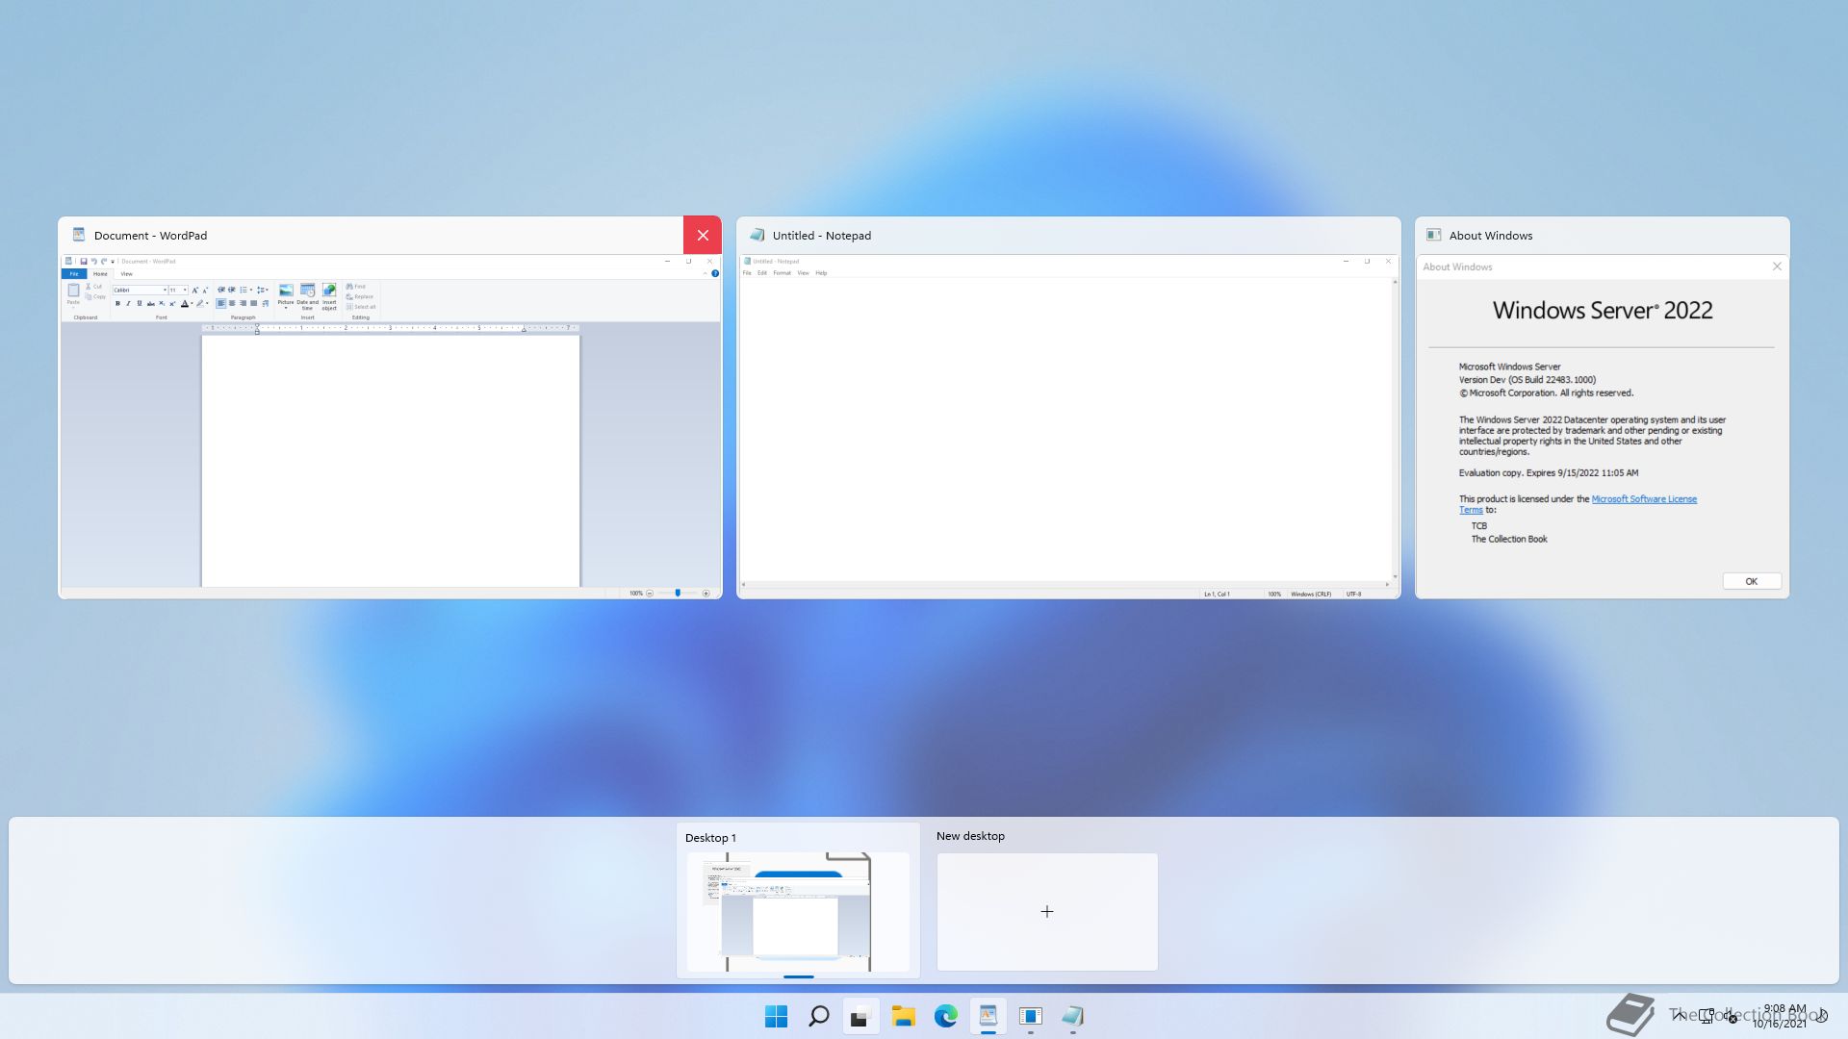Click Save icon in WordPad preview
The height and width of the screenshot is (1039, 1848).
click(84, 262)
